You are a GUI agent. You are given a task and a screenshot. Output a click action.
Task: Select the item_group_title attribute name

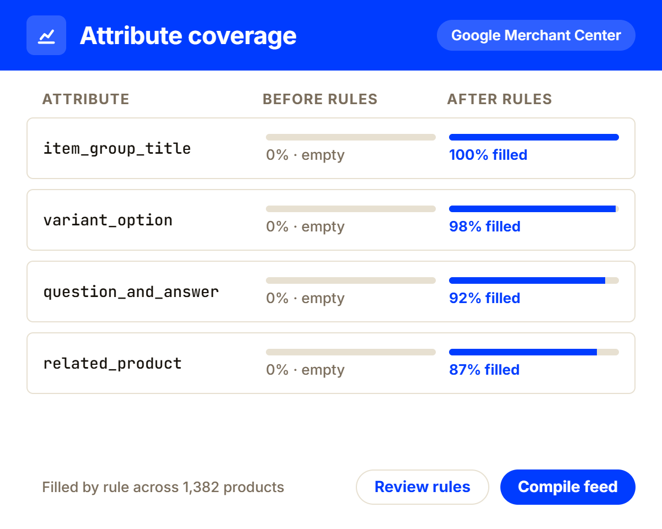[117, 148]
